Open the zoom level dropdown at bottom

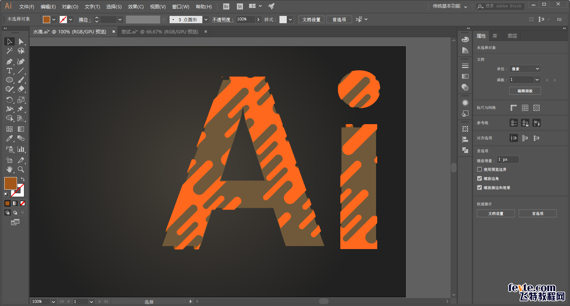point(53,301)
